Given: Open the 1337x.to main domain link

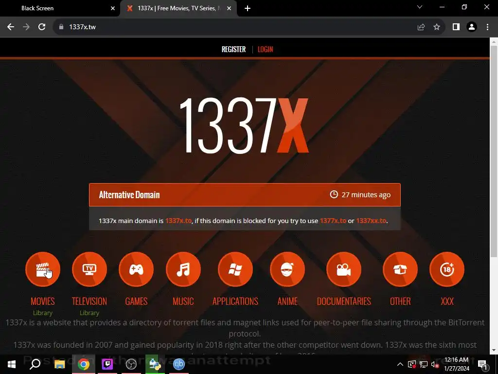Looking at the screenshot, I should coord(178,221).
